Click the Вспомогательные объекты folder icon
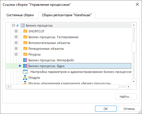Viewport: 142px width, 114px height. tap(25, 43)
